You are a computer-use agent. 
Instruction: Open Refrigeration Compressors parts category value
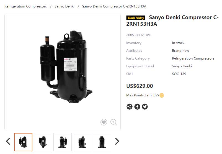point(193,58)
